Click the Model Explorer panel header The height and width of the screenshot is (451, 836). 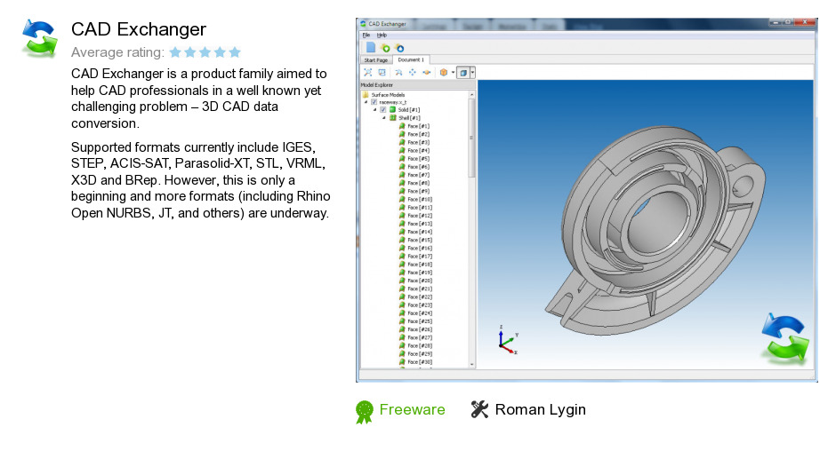417,84
